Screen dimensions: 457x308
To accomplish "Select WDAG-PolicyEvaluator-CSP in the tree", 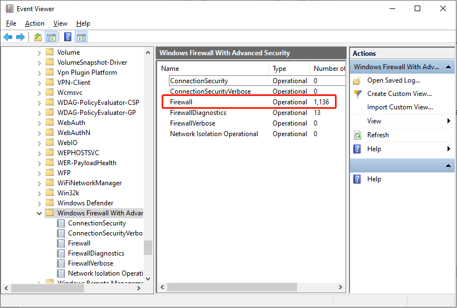I will [x=98, y=102].
